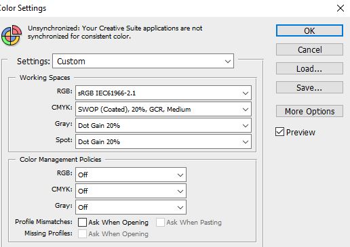
Task: Expand the CMYK color management policy dropdown
Action: (131, 191)
